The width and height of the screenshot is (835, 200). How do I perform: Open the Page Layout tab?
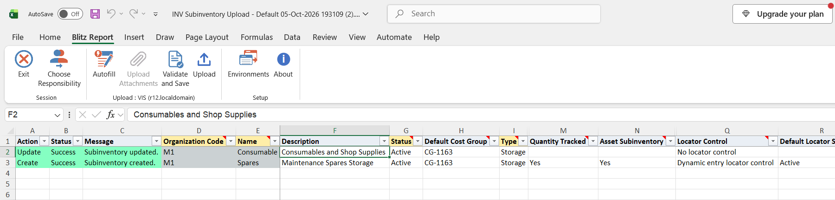tap(207, 37)
